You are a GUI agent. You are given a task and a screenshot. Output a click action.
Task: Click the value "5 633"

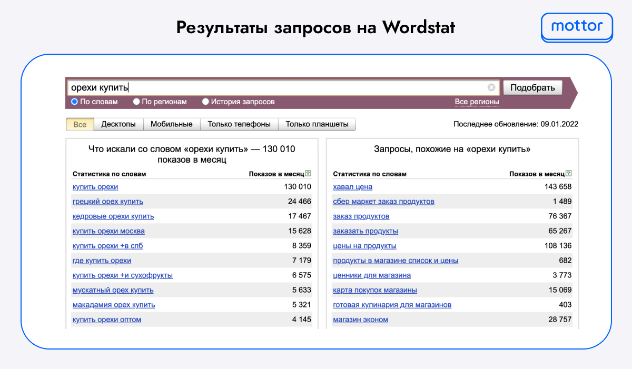tap(302, 290)
